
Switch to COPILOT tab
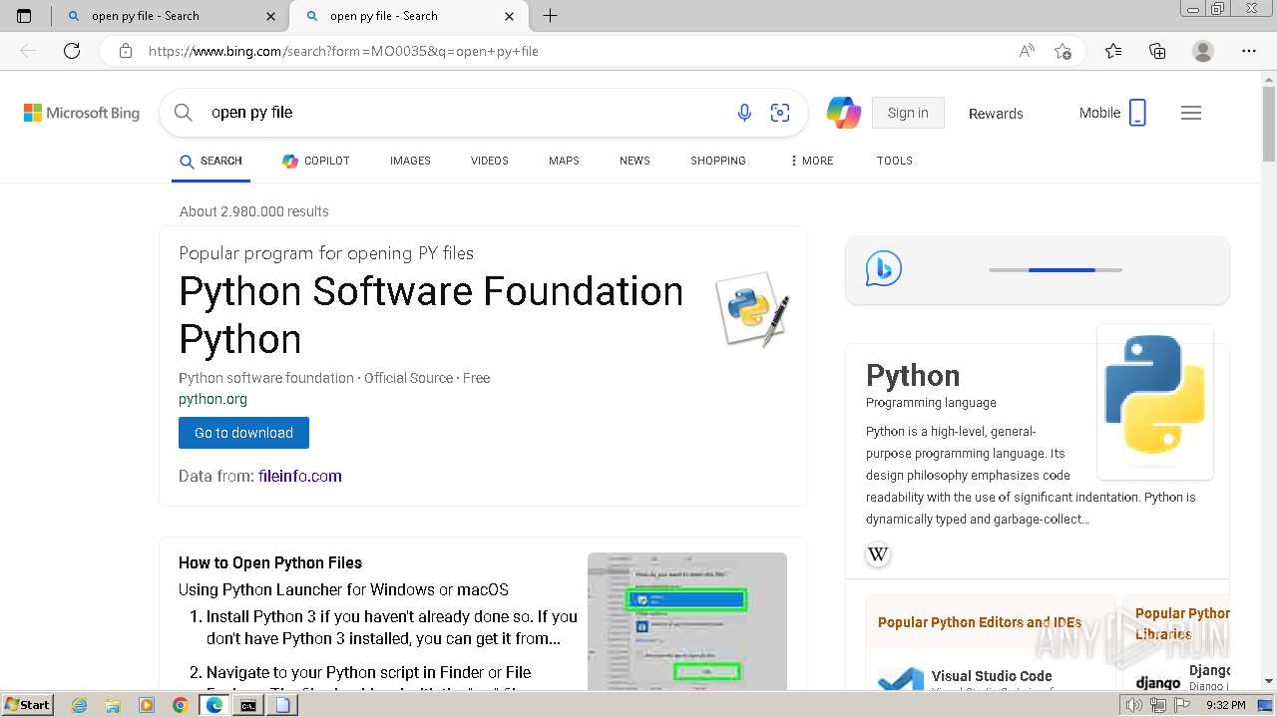click(315, 161)
